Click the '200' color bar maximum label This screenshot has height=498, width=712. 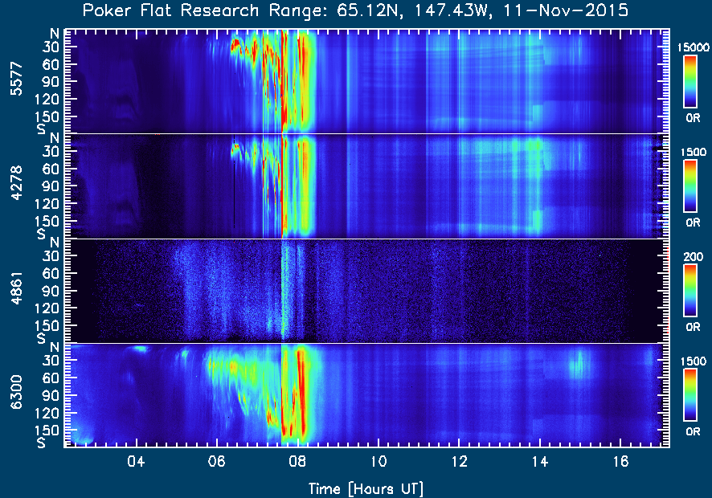(693, 257)
